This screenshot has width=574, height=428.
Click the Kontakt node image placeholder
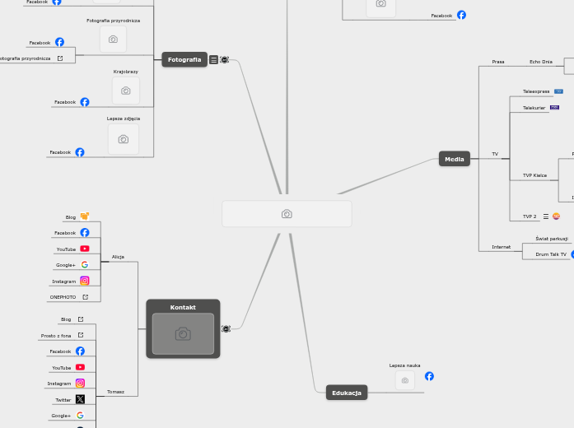coord(183,333)
